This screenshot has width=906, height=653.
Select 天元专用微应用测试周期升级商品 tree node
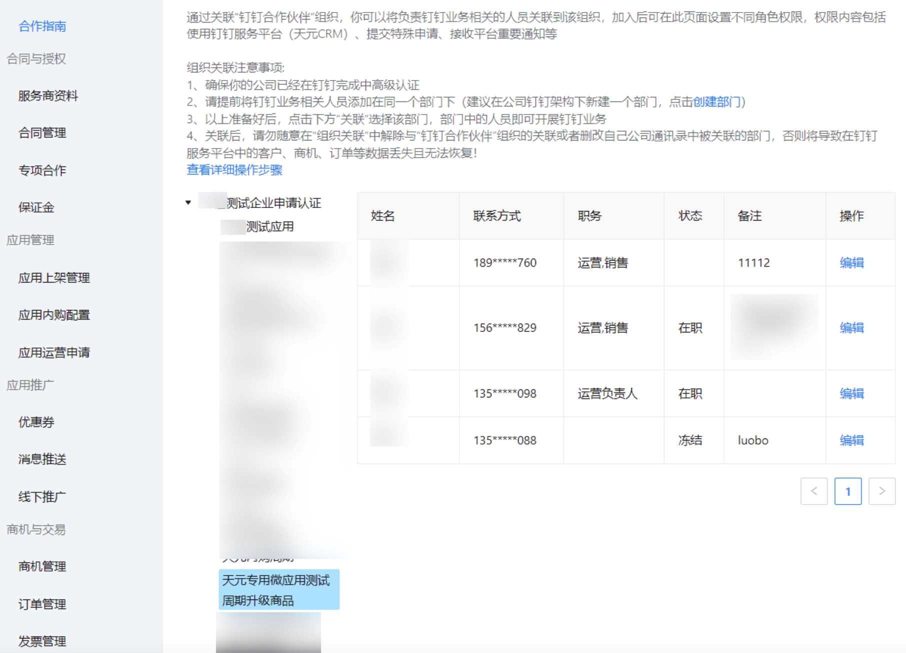click(279, 589)
